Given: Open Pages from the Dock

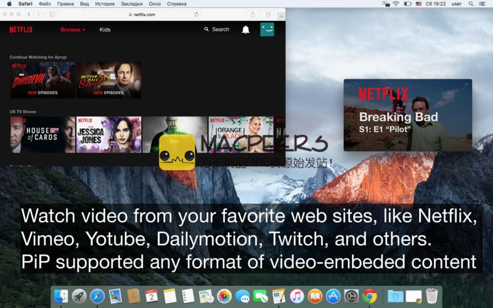Looking at the screenshot, I should [x=279, y=296].
